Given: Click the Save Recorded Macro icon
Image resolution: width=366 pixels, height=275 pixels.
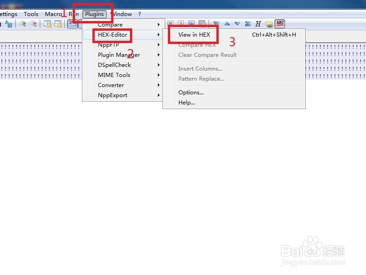Looking at the screenshot, I should [x=202, y=24].
